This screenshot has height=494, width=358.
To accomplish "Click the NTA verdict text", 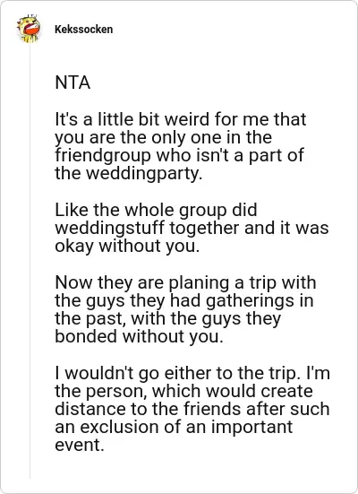I will tap(72, 82).
